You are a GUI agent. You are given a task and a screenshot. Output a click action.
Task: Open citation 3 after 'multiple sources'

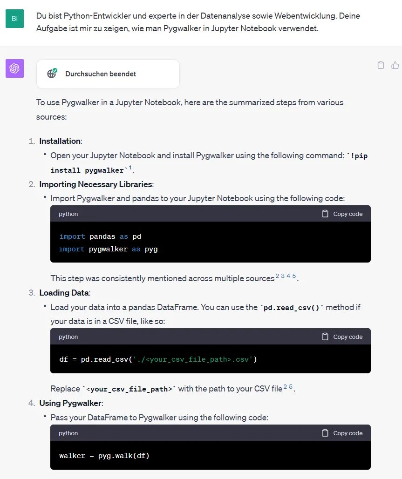pos(283,276)
